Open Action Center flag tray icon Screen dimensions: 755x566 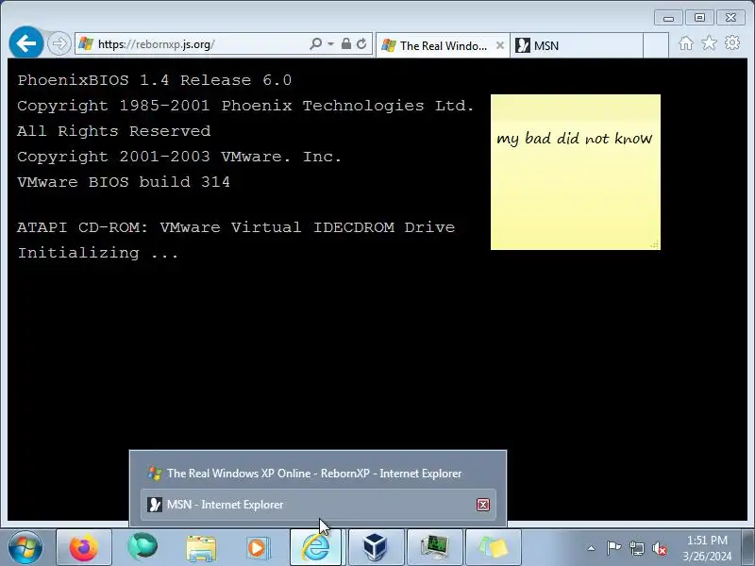coord(613,548)
